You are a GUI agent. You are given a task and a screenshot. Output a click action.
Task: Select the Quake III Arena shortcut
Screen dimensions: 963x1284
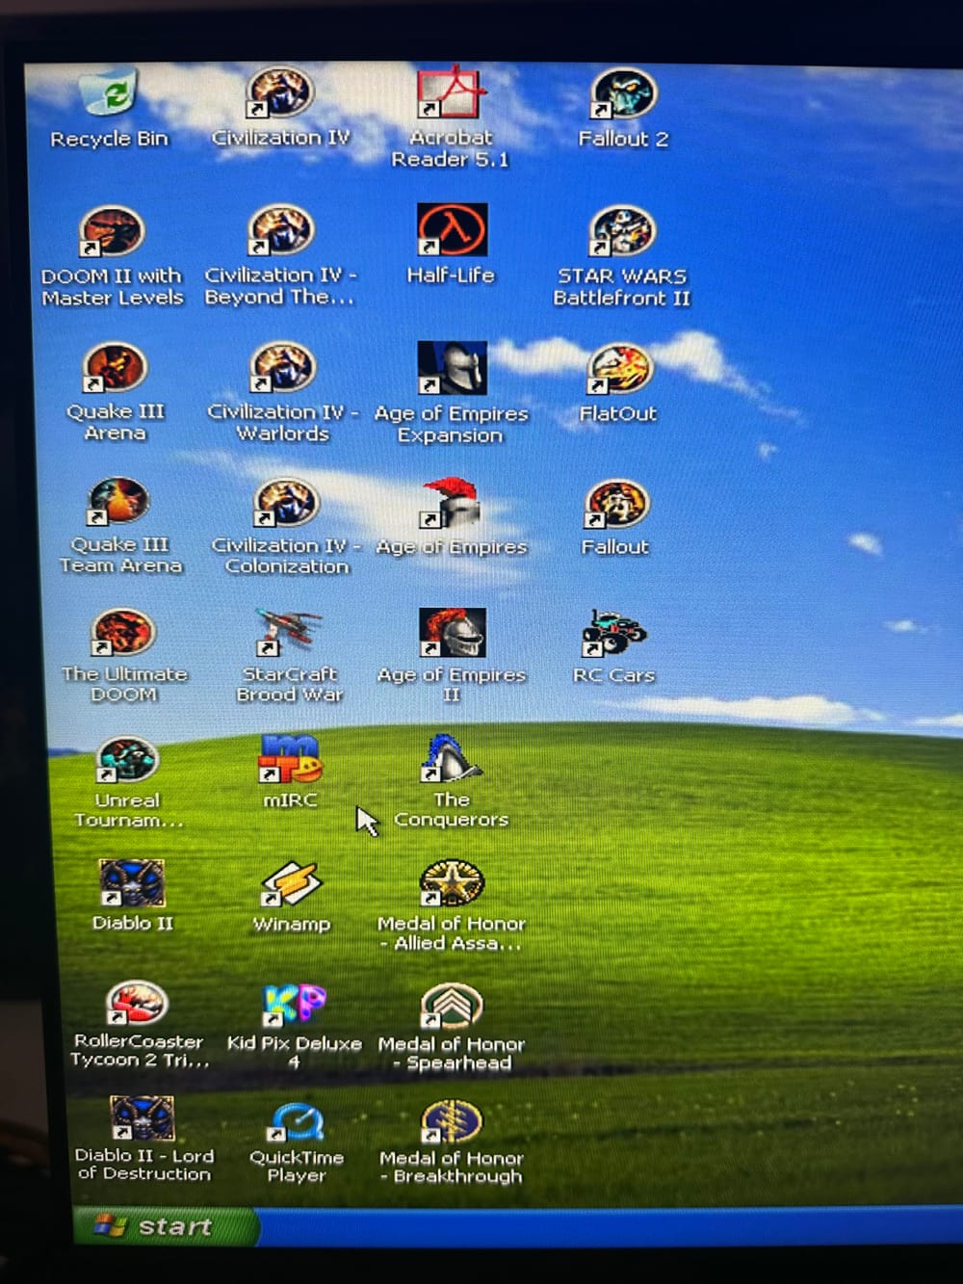[x=115, y=369]
